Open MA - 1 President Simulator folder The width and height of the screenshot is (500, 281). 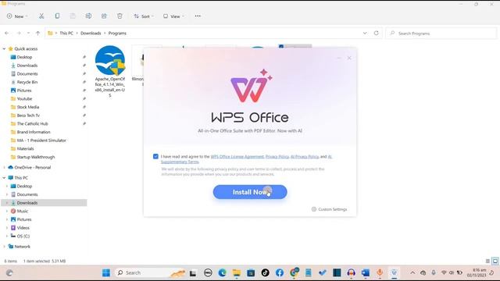[41, 140]
